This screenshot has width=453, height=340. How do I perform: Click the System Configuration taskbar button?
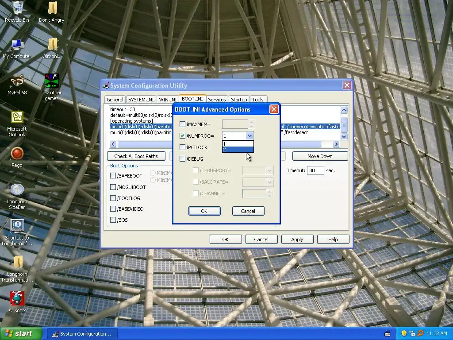click(x=82, y=334)
